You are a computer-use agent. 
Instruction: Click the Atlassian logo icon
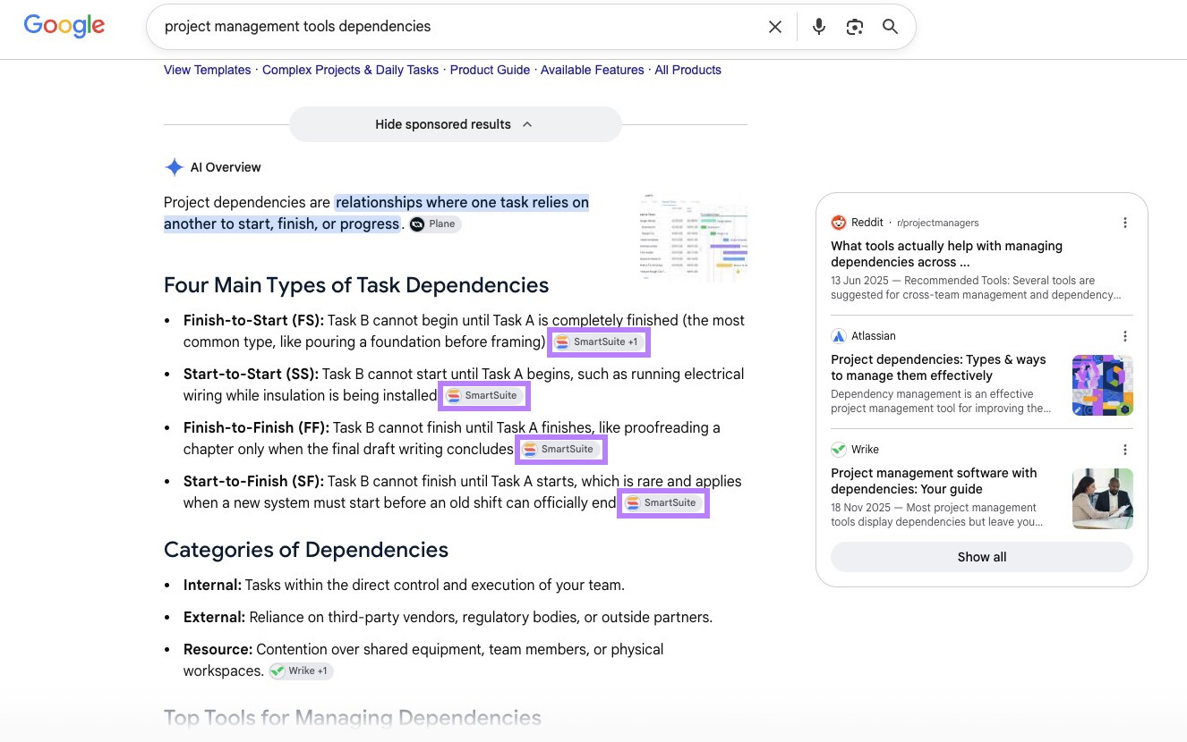coord(839,336)
